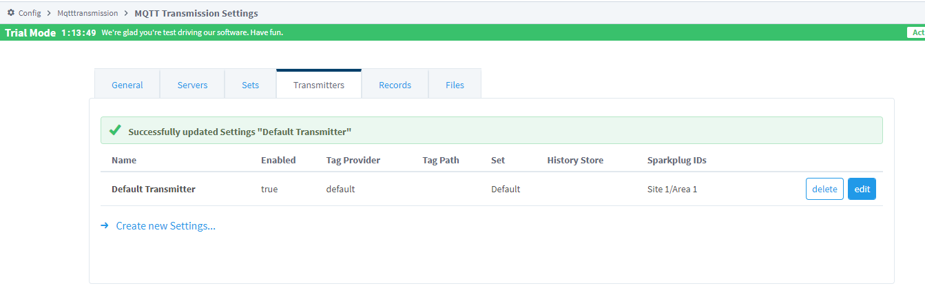Switch to the Servers tab
The width and height of the screenshot is (925, 306).
pyautogui.click(x=192, y=84)
